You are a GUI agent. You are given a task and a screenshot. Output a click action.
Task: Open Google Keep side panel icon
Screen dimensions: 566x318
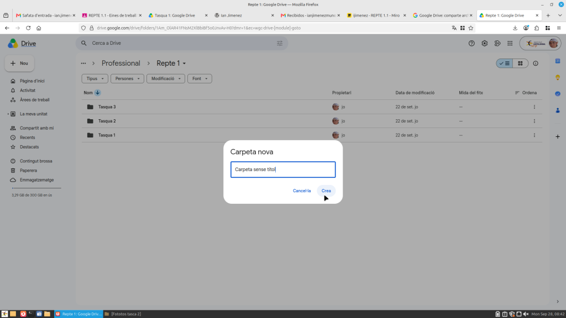pos(558,77)
